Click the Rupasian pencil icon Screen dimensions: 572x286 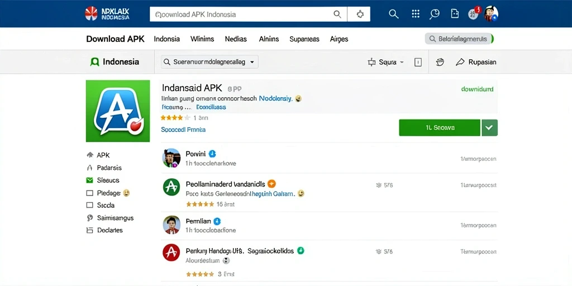(460, 62)
